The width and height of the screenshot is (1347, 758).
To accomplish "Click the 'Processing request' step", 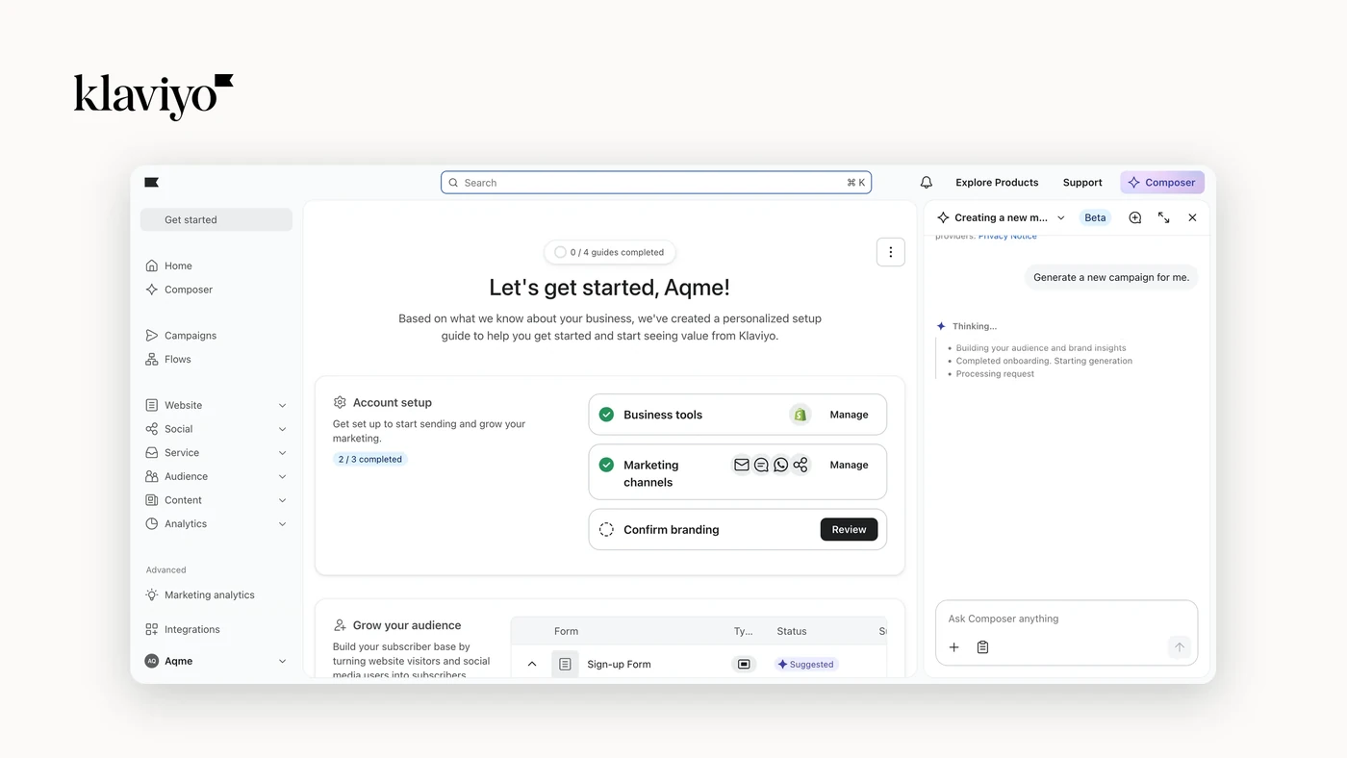I will pos(995,374).
